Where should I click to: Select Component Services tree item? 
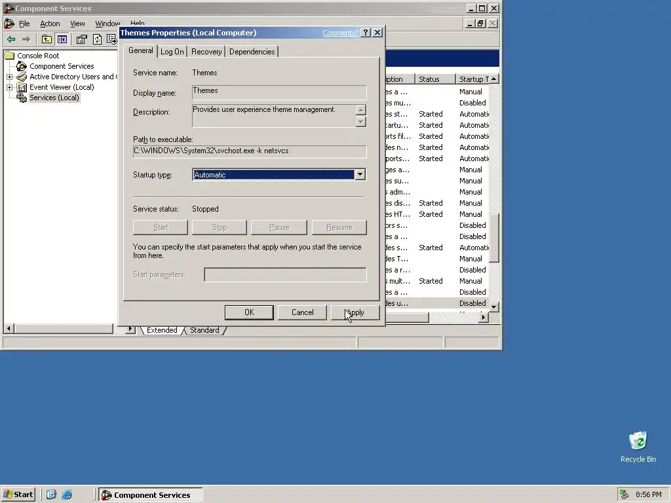coord(62,66)
